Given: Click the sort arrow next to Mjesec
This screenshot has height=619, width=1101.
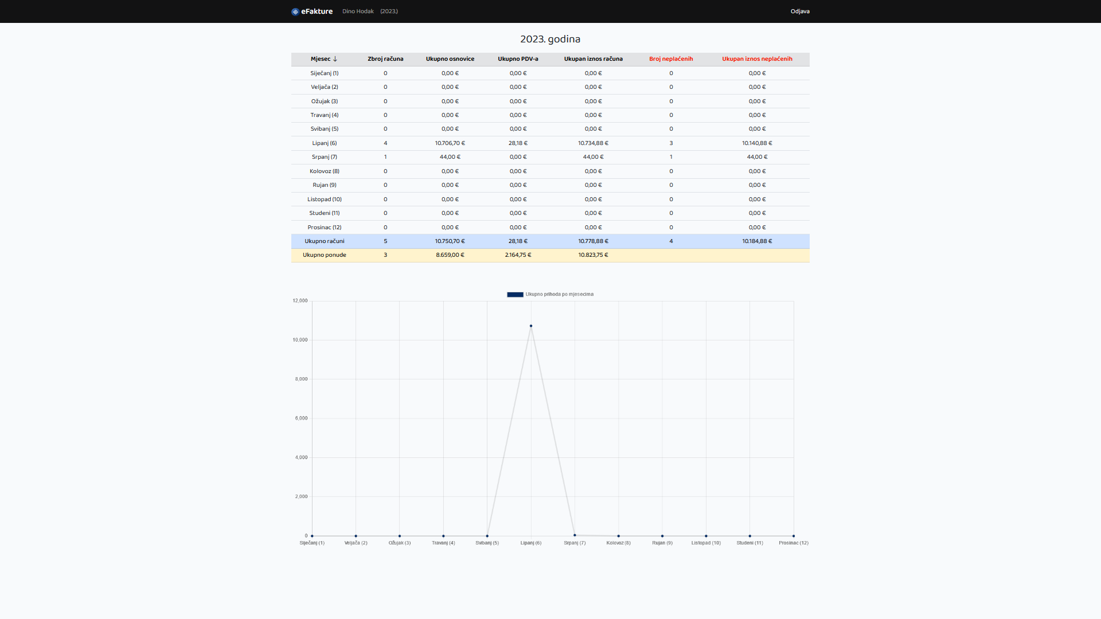Looking at the screenshot, I should coord(335,59).
